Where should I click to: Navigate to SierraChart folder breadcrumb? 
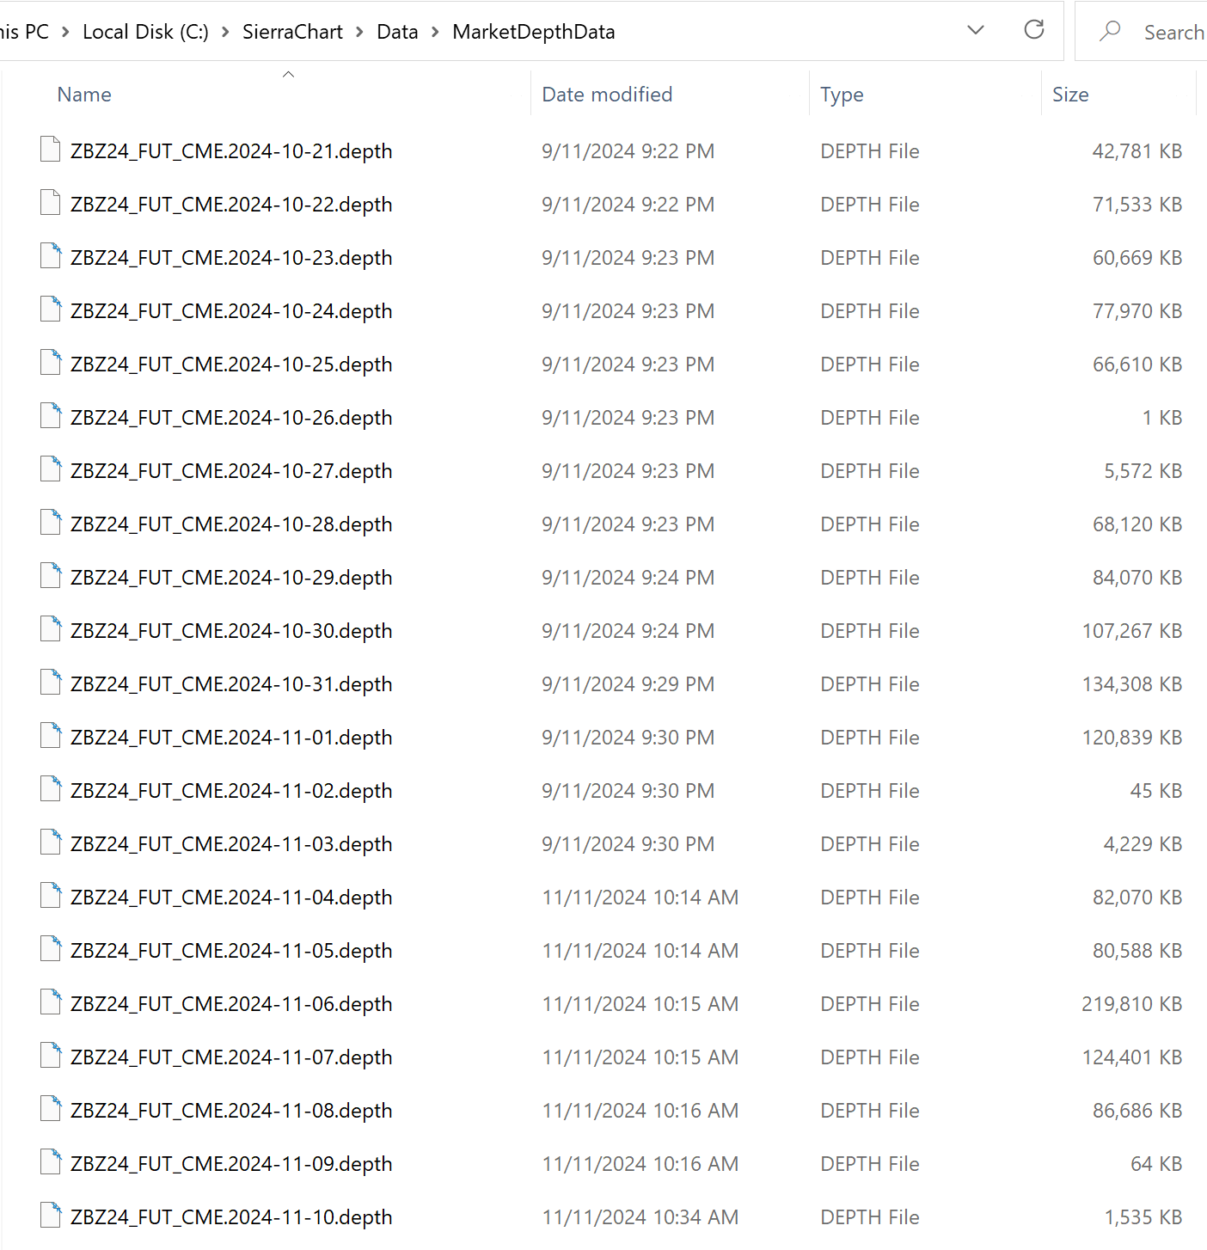coord(292,32)
